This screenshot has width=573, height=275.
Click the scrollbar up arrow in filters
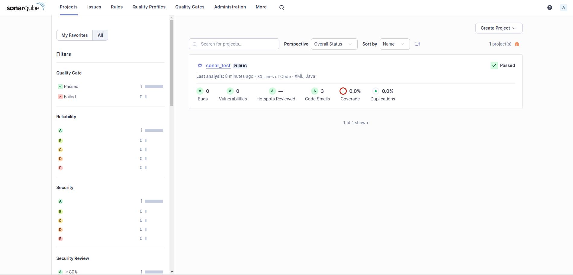point(172,18)
